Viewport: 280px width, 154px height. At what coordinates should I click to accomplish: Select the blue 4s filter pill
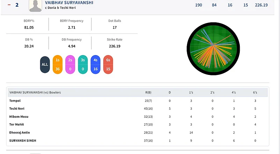[96, 64]
